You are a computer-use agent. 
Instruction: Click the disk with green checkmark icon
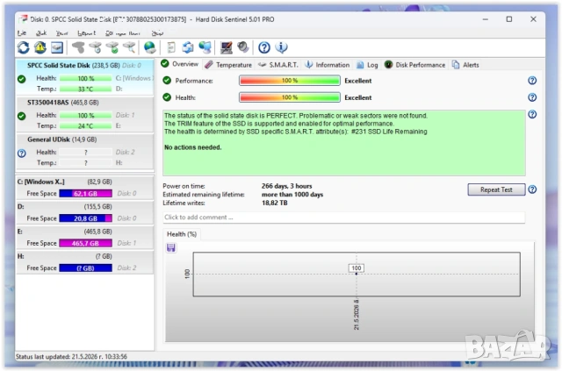pyautogui.click(x=112, y=47)
